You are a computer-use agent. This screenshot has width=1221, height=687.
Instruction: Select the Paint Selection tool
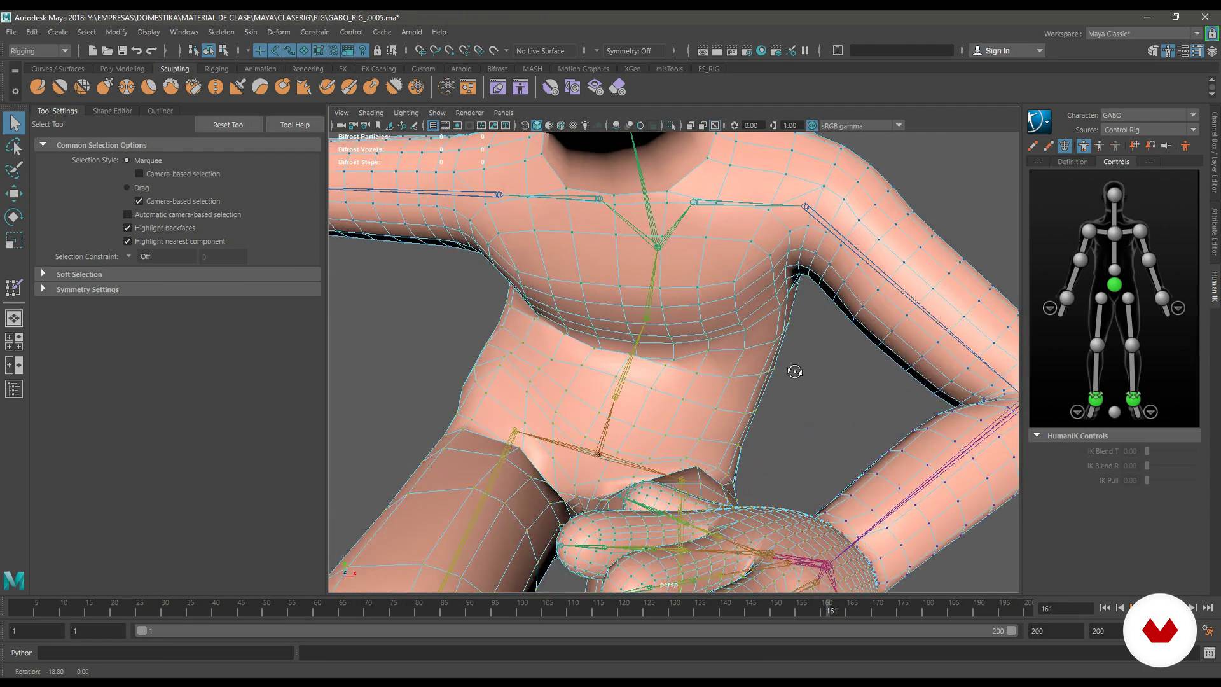[x=14, y=169]
